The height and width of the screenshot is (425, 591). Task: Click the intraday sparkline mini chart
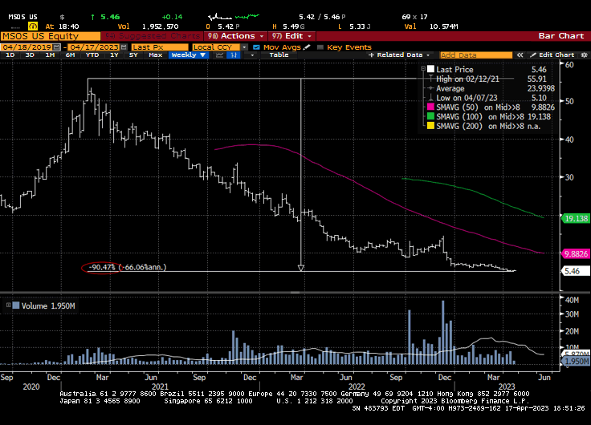(234, 17)
